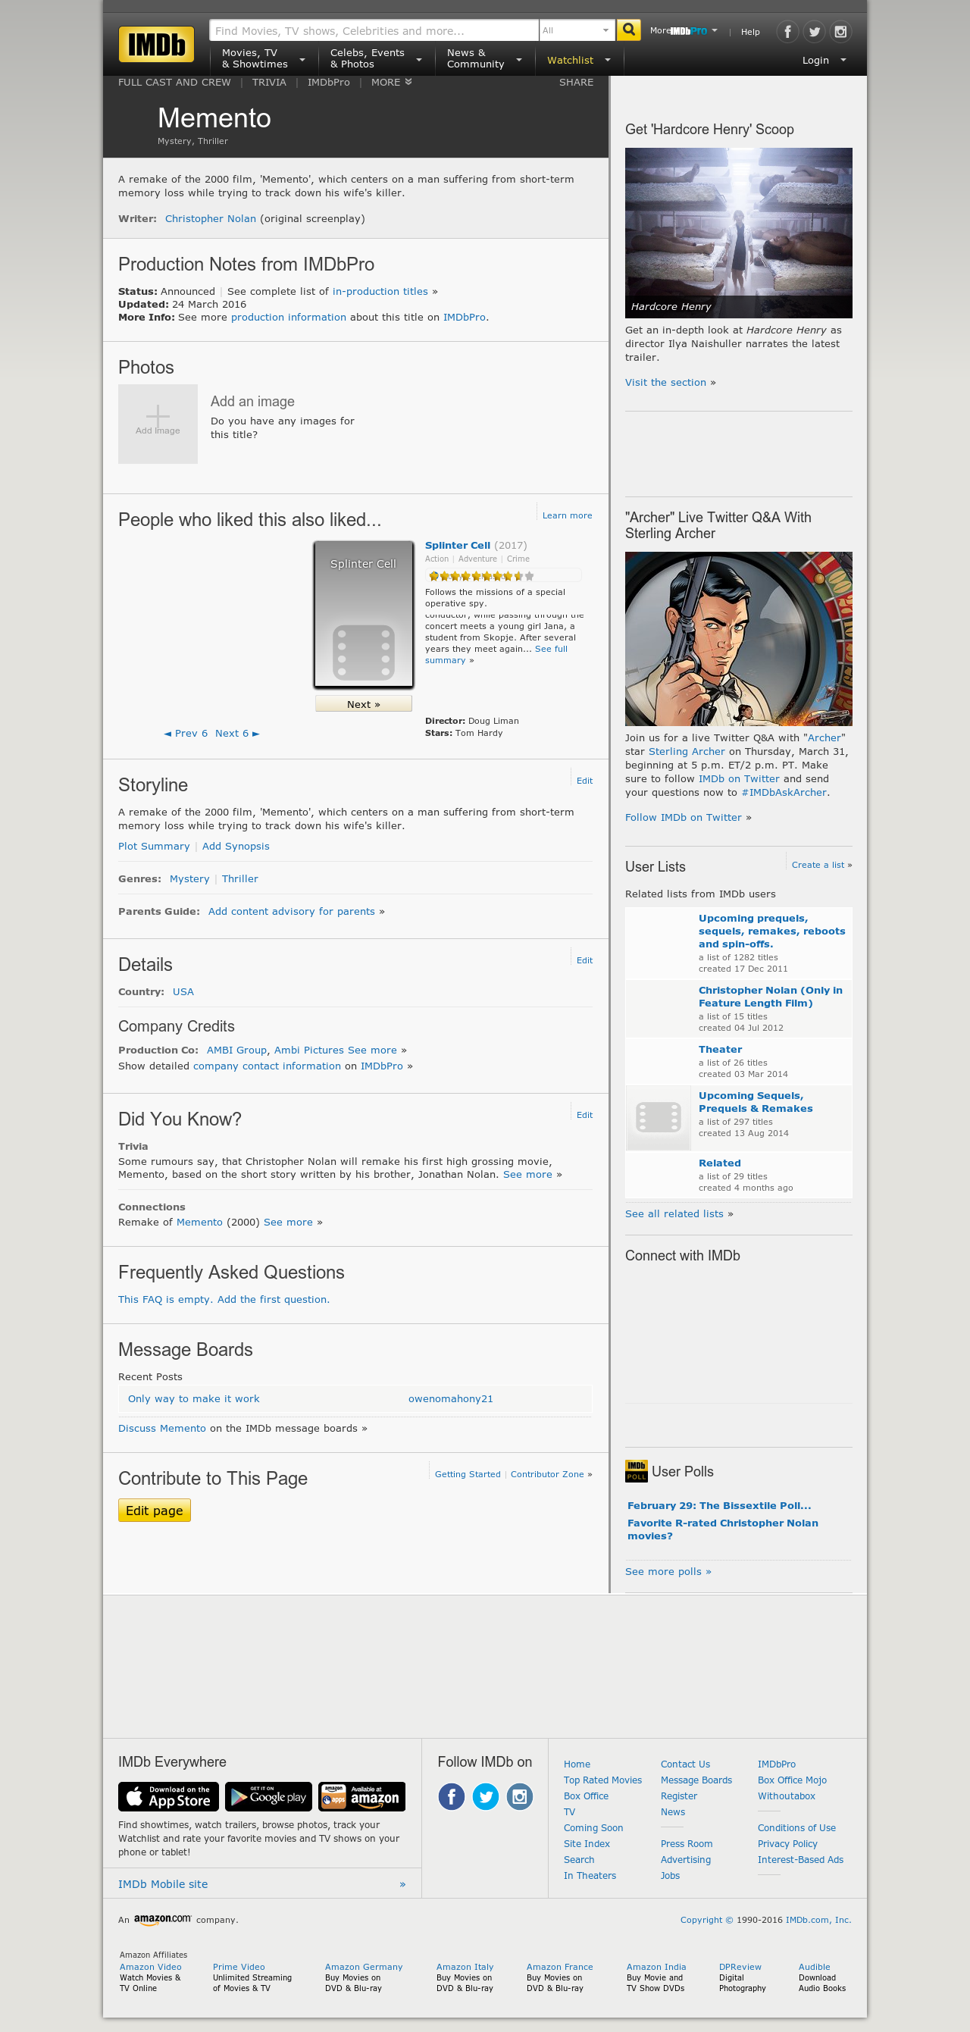Open the USA country link
Screen dimensions: 970x2032
click(183, 991)
